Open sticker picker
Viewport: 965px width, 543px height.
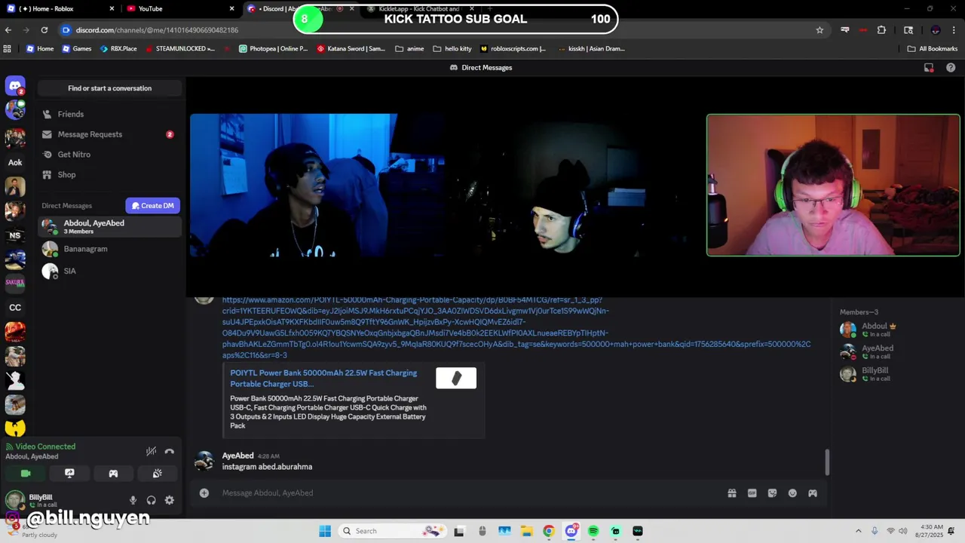tap(772, 493)
